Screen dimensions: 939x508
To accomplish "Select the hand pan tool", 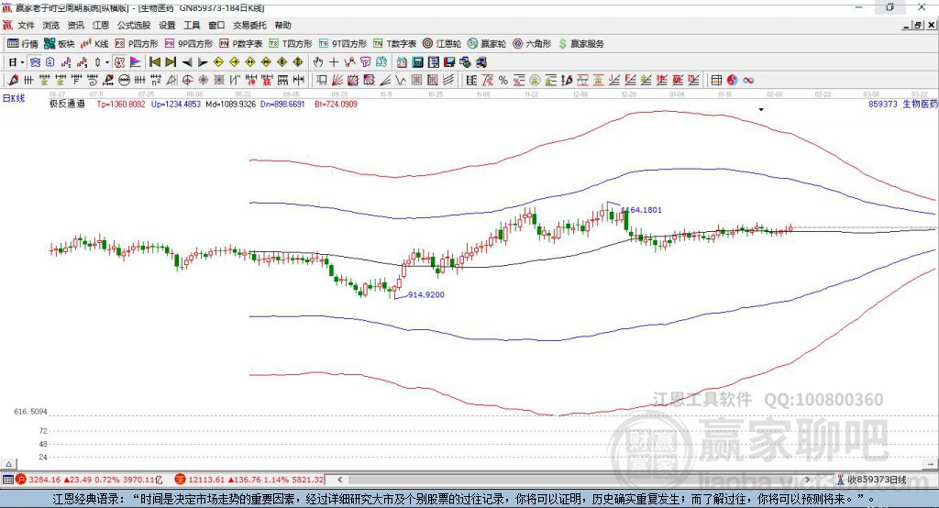I will click(318, 62).
